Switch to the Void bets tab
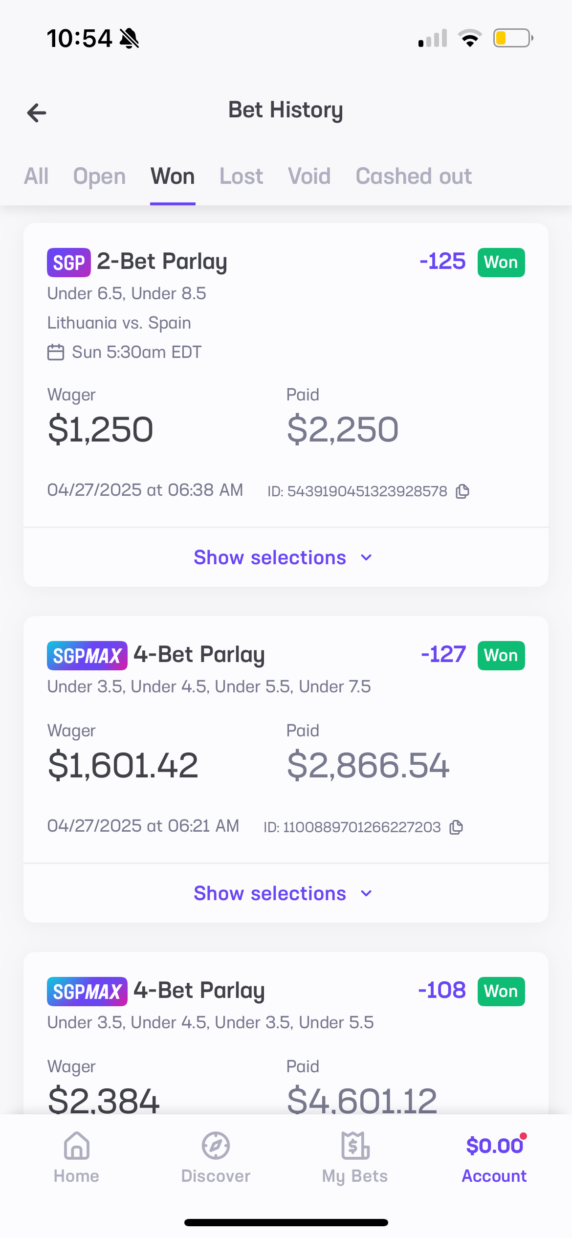 309,177
